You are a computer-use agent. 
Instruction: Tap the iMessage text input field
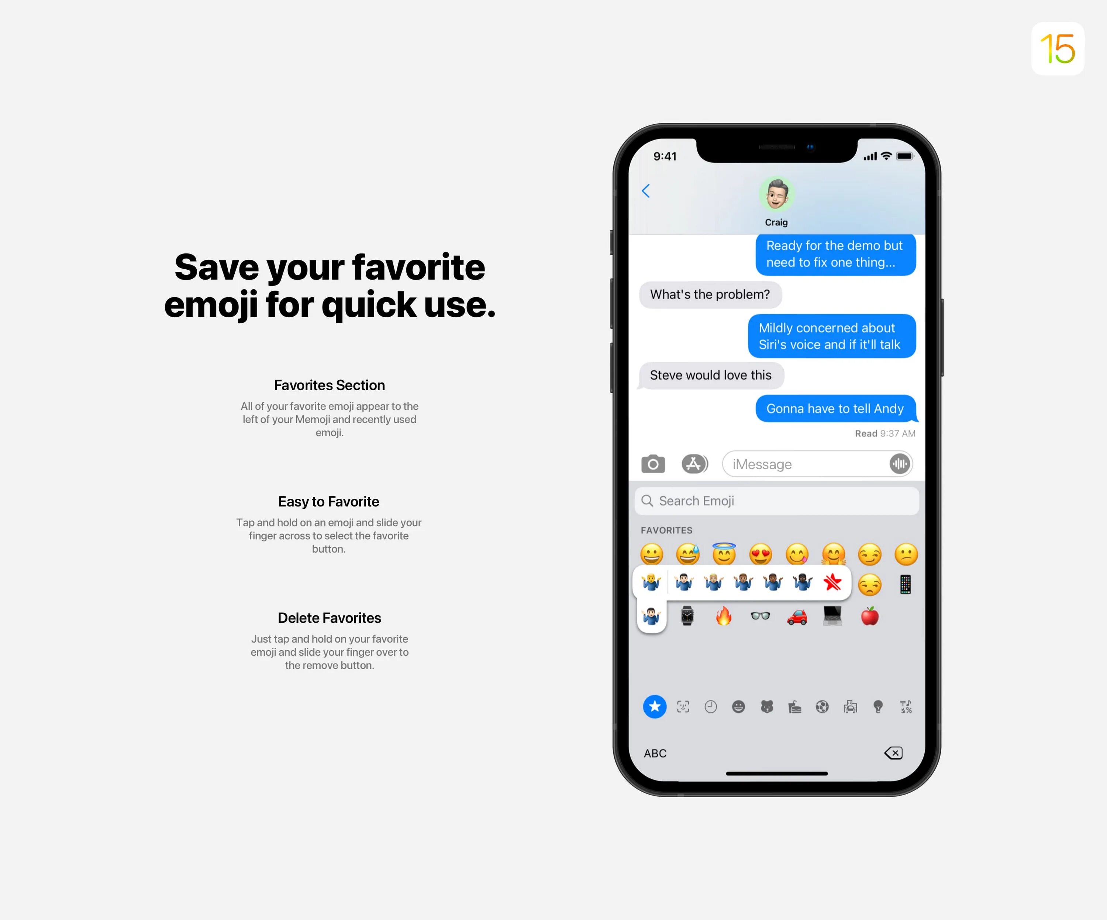coord(815,463)
